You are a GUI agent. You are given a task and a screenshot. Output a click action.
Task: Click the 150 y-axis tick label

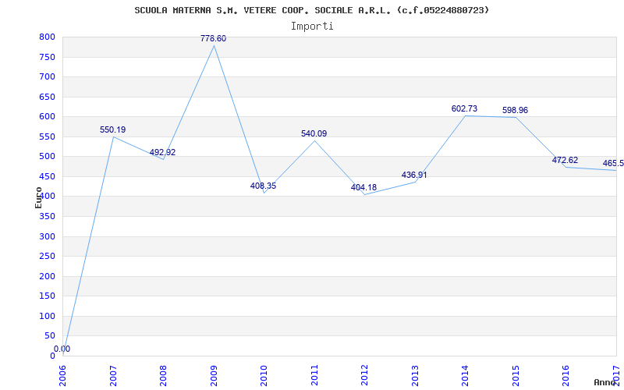[47, 296]
